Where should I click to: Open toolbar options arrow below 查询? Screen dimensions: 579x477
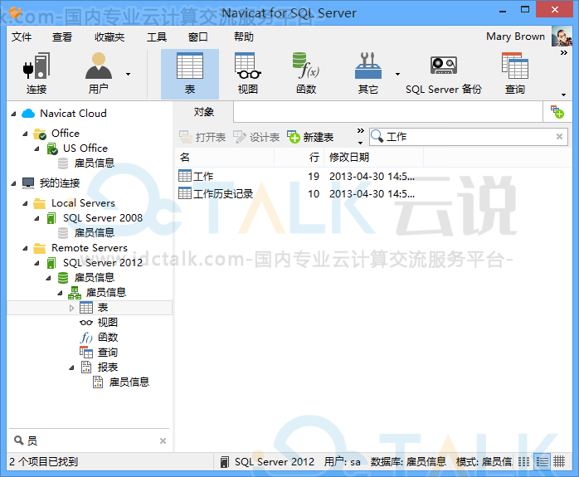point(563,95)
